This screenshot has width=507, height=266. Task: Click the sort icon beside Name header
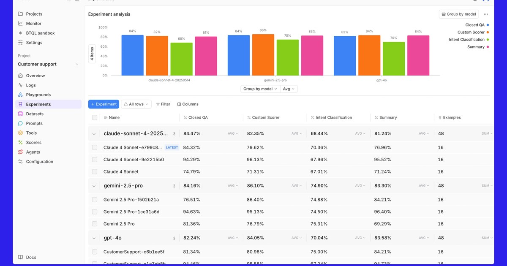pyautogui.click(x=106, y=118)
